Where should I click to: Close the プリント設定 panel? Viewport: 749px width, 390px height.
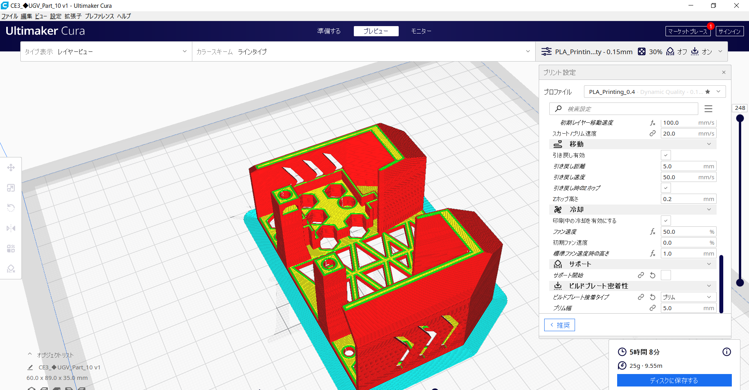coord(724,72)
